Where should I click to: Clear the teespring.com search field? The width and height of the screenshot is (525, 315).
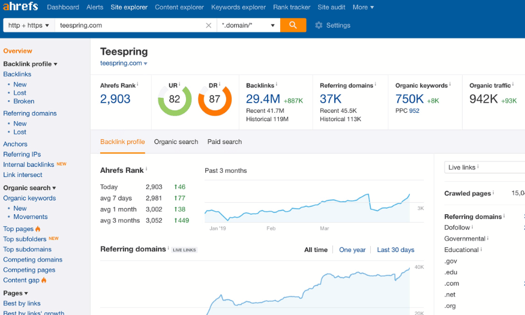coord(208,25)
